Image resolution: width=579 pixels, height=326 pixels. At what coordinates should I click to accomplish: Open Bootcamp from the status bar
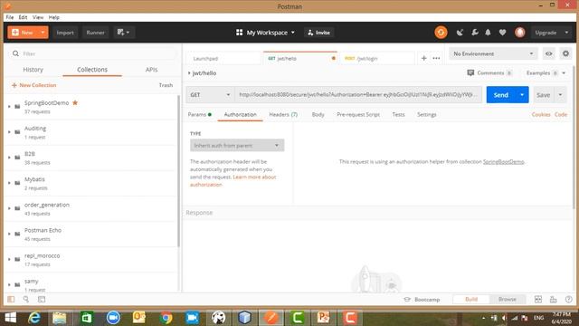(x=422, y=300)
